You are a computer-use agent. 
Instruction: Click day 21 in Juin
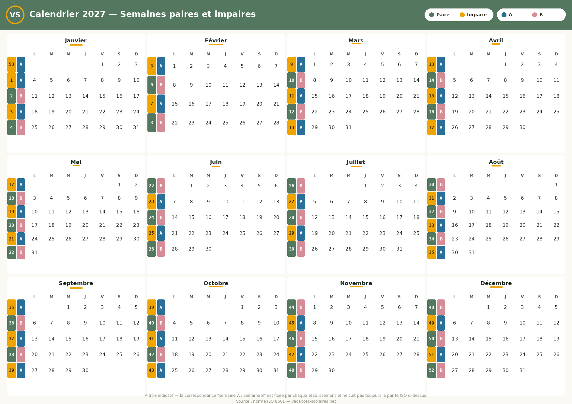coord(174,233)
